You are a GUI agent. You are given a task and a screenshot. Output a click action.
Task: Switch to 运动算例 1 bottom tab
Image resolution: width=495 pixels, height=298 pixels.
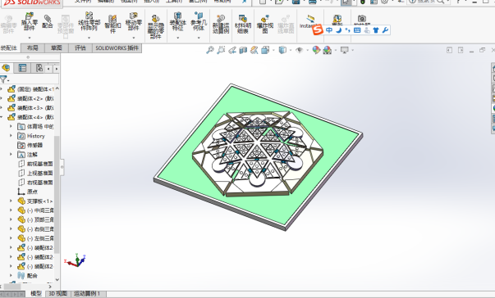(86, 294)
